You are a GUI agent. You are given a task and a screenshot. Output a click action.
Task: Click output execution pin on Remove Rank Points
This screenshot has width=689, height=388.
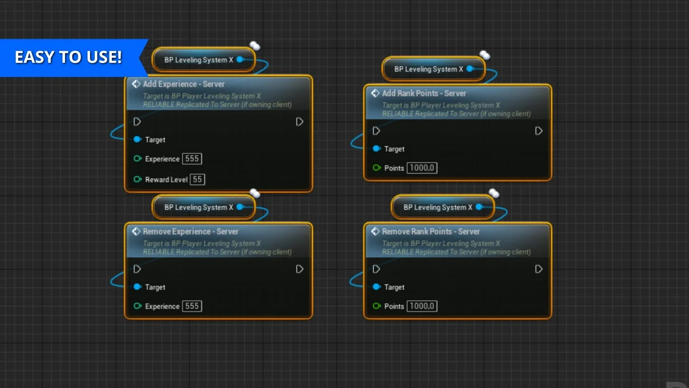coord(539,269)
